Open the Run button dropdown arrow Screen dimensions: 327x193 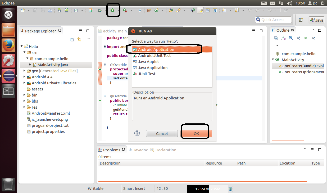pos(118,11)
